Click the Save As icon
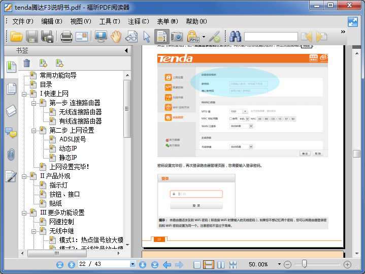This screenshot has width=365, height=274. pyautogui.click(x=47, y=37)
